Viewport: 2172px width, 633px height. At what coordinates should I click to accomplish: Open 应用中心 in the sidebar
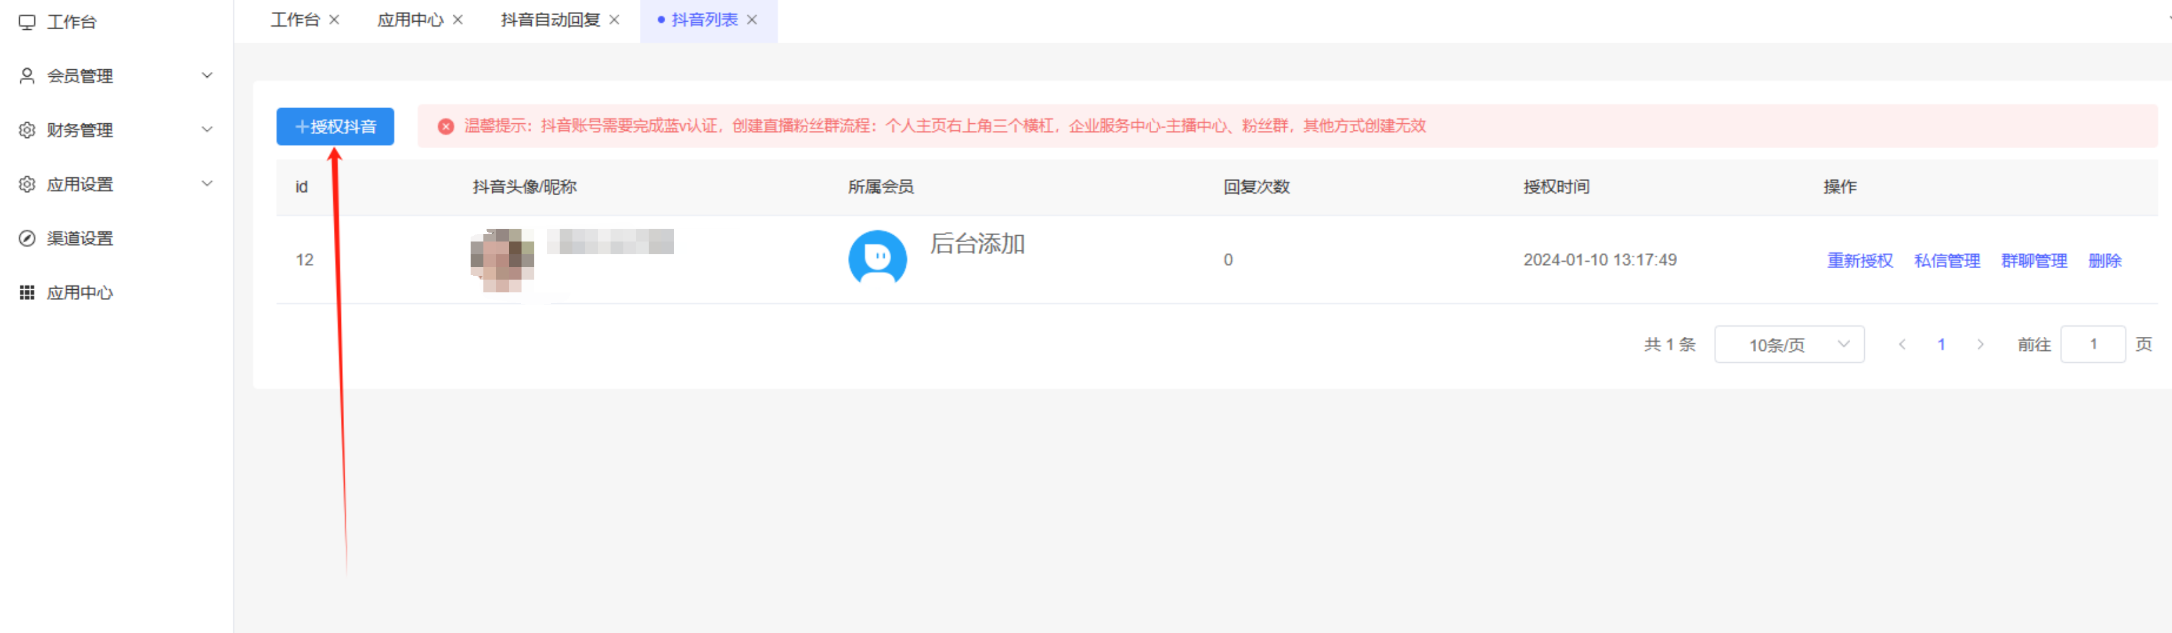(80, 292)
